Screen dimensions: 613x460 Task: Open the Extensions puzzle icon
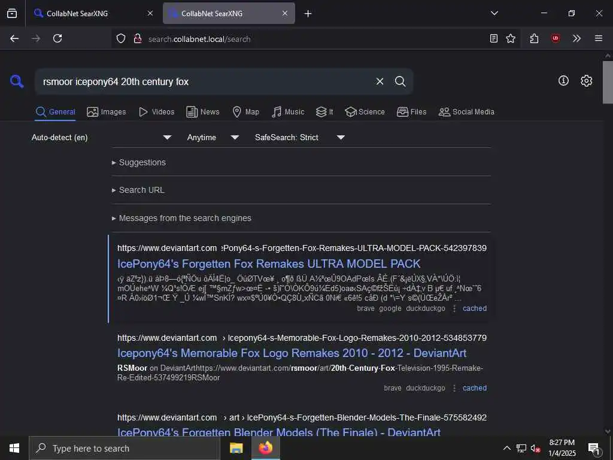coord(534,38)
